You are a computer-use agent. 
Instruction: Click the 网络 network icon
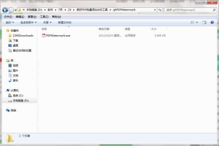click(8, 110)
